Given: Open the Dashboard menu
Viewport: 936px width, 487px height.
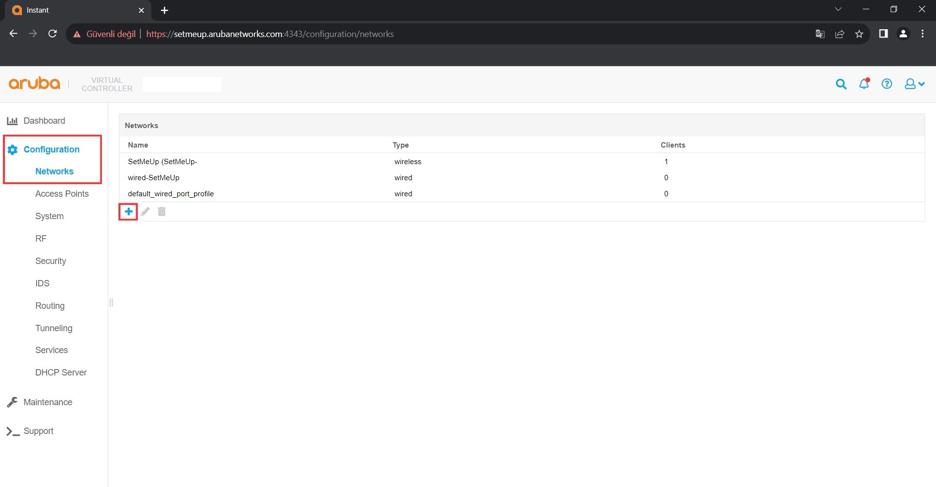Looking at the screenshot, I should coord(44,121).
